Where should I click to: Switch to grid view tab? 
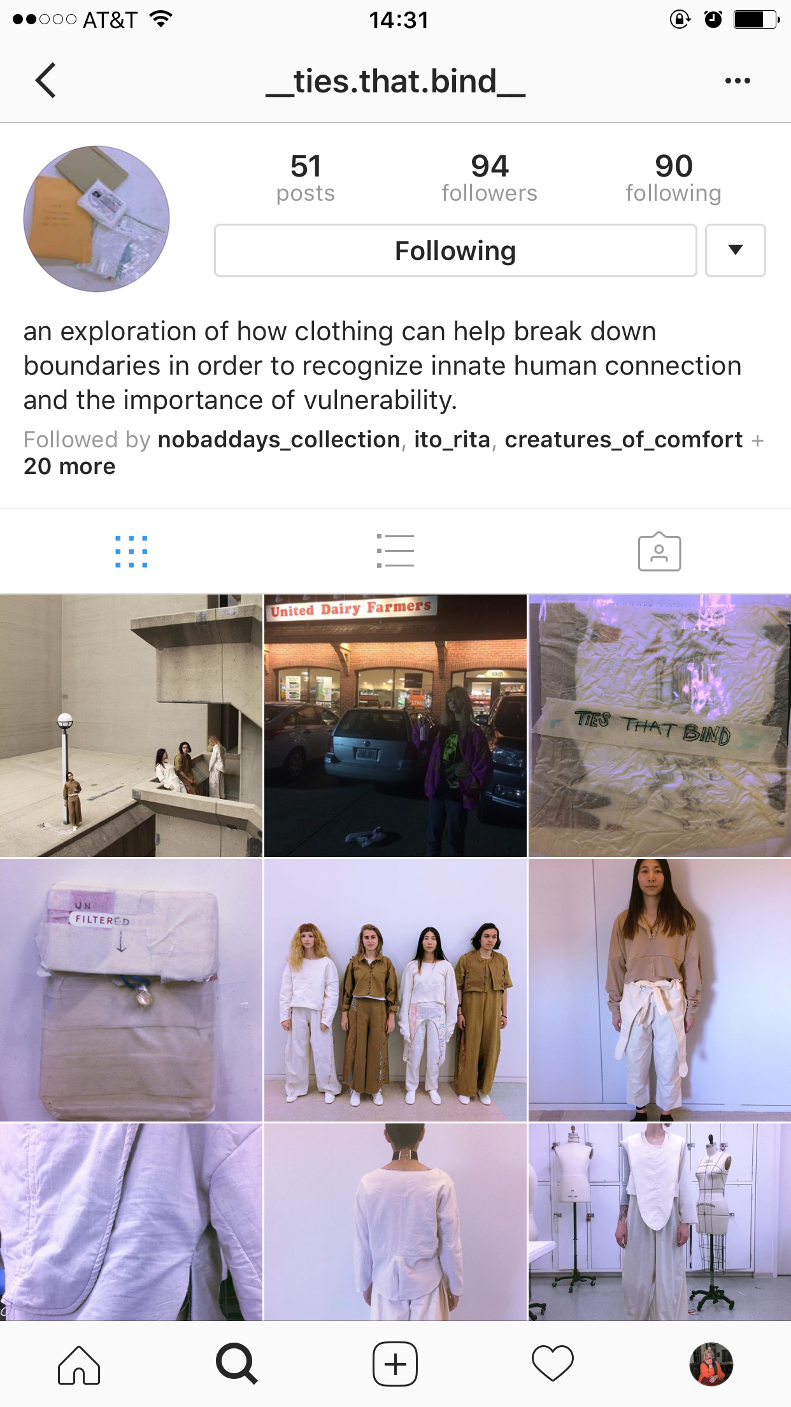[x=131, y=552]
